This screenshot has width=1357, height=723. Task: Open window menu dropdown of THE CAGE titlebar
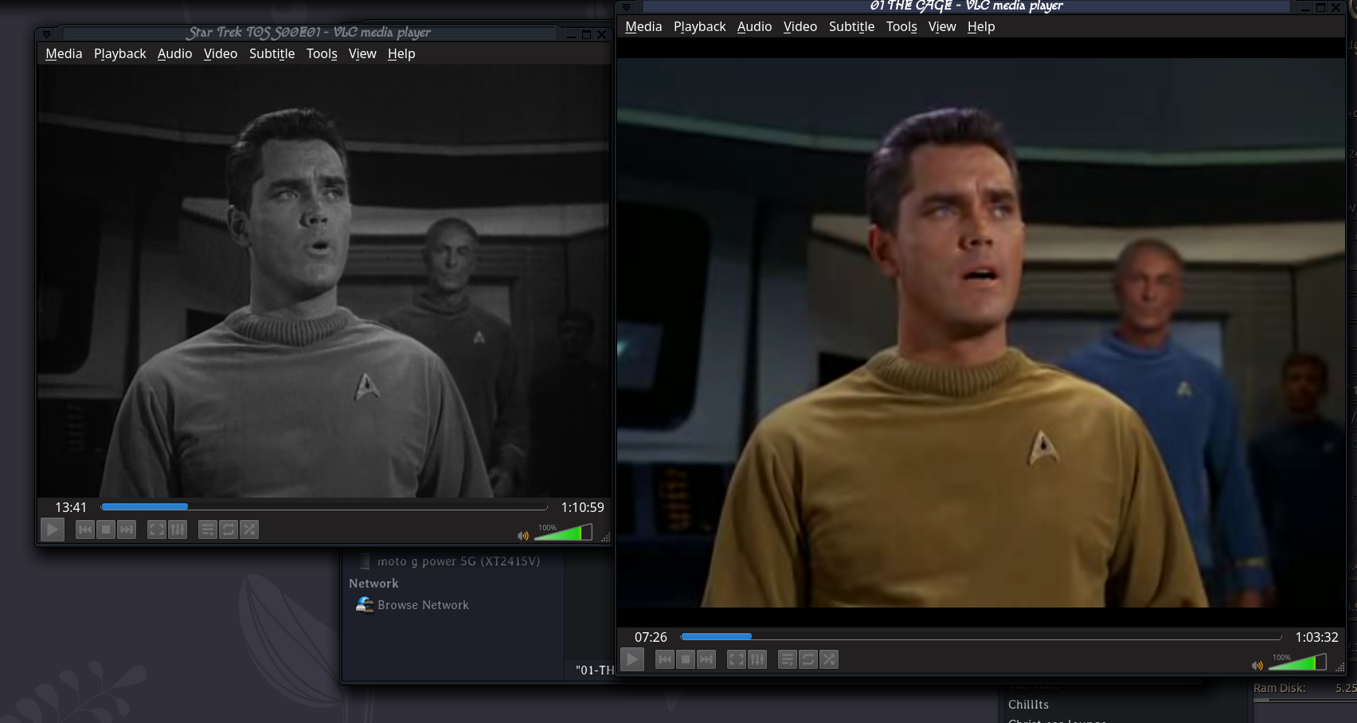(626, 7)
